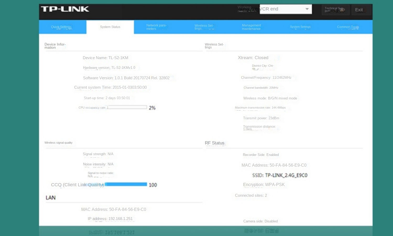Click the Device Information section heading
The height and width of the screenshot is (236, 393).
(55, 46)
